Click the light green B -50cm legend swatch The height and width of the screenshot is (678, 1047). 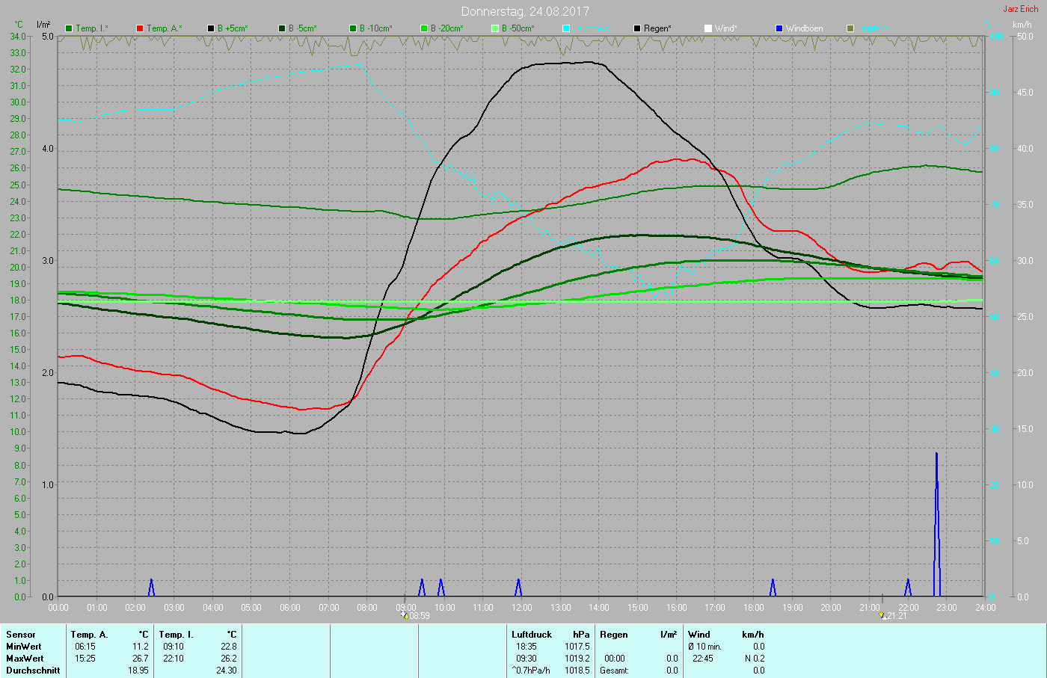(495, 28)
